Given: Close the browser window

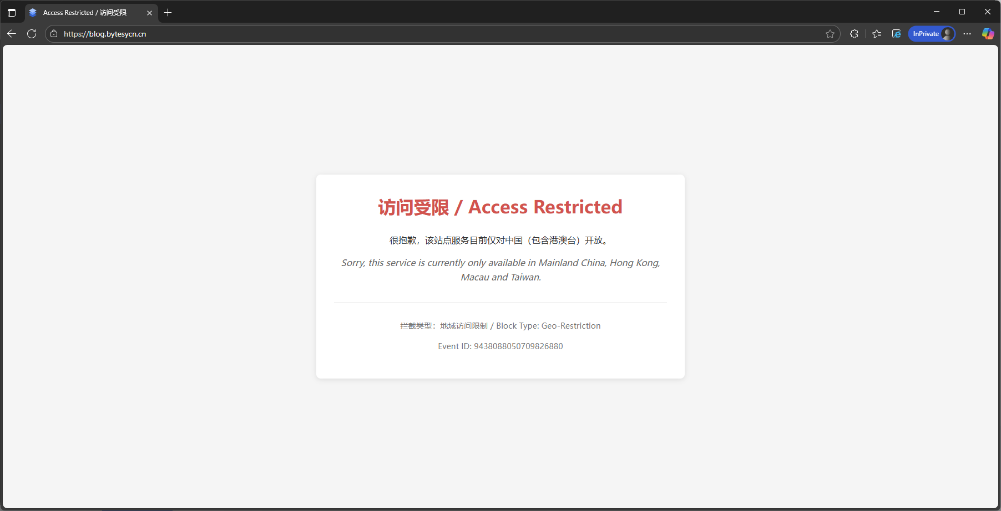Looking at the screenshot, I should pyautogui.click(x=988, y=12).
